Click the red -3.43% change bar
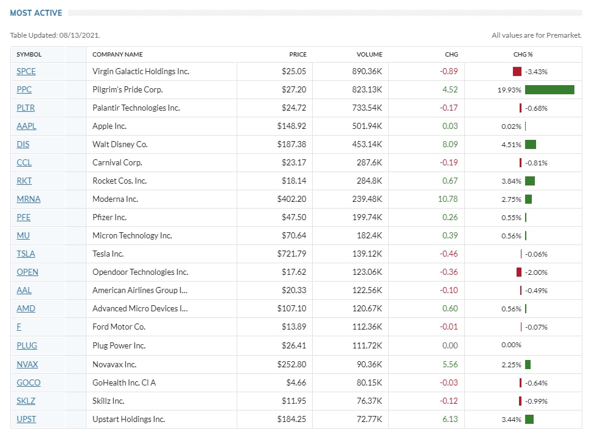This screenshot has width=589, height=436. tap(517, 71)
